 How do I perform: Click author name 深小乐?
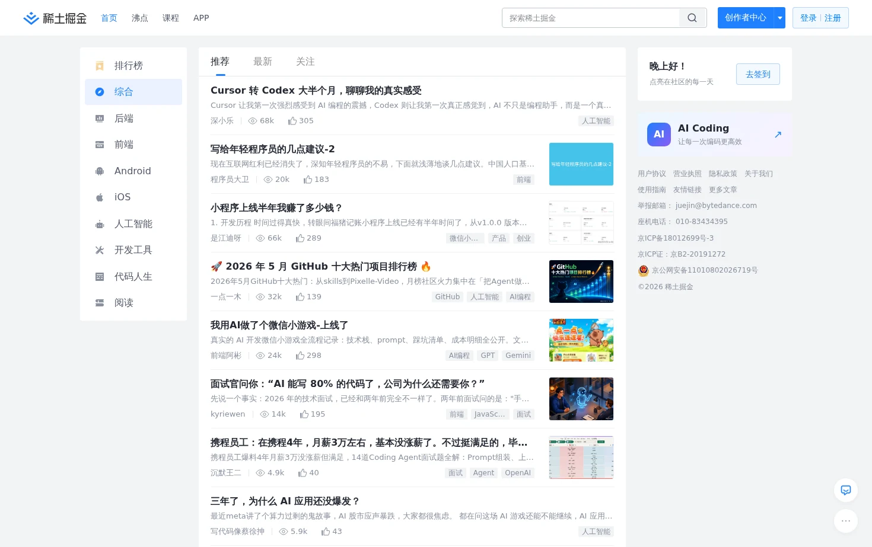[222, 121]
